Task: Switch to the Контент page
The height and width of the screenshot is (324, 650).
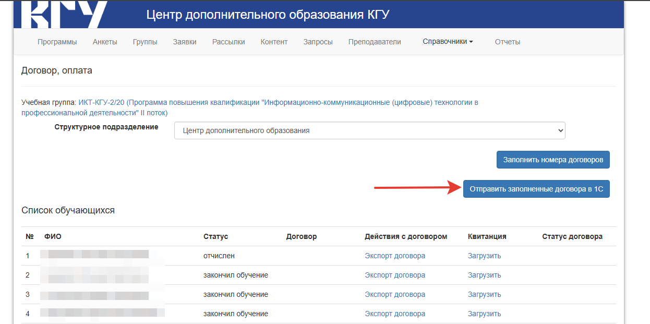Action: (274, 42)
